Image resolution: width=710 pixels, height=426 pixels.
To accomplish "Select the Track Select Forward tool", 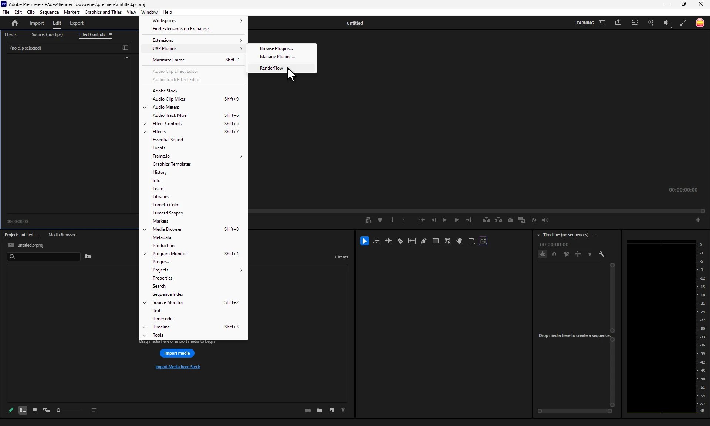I will click(x=376, y=241).
